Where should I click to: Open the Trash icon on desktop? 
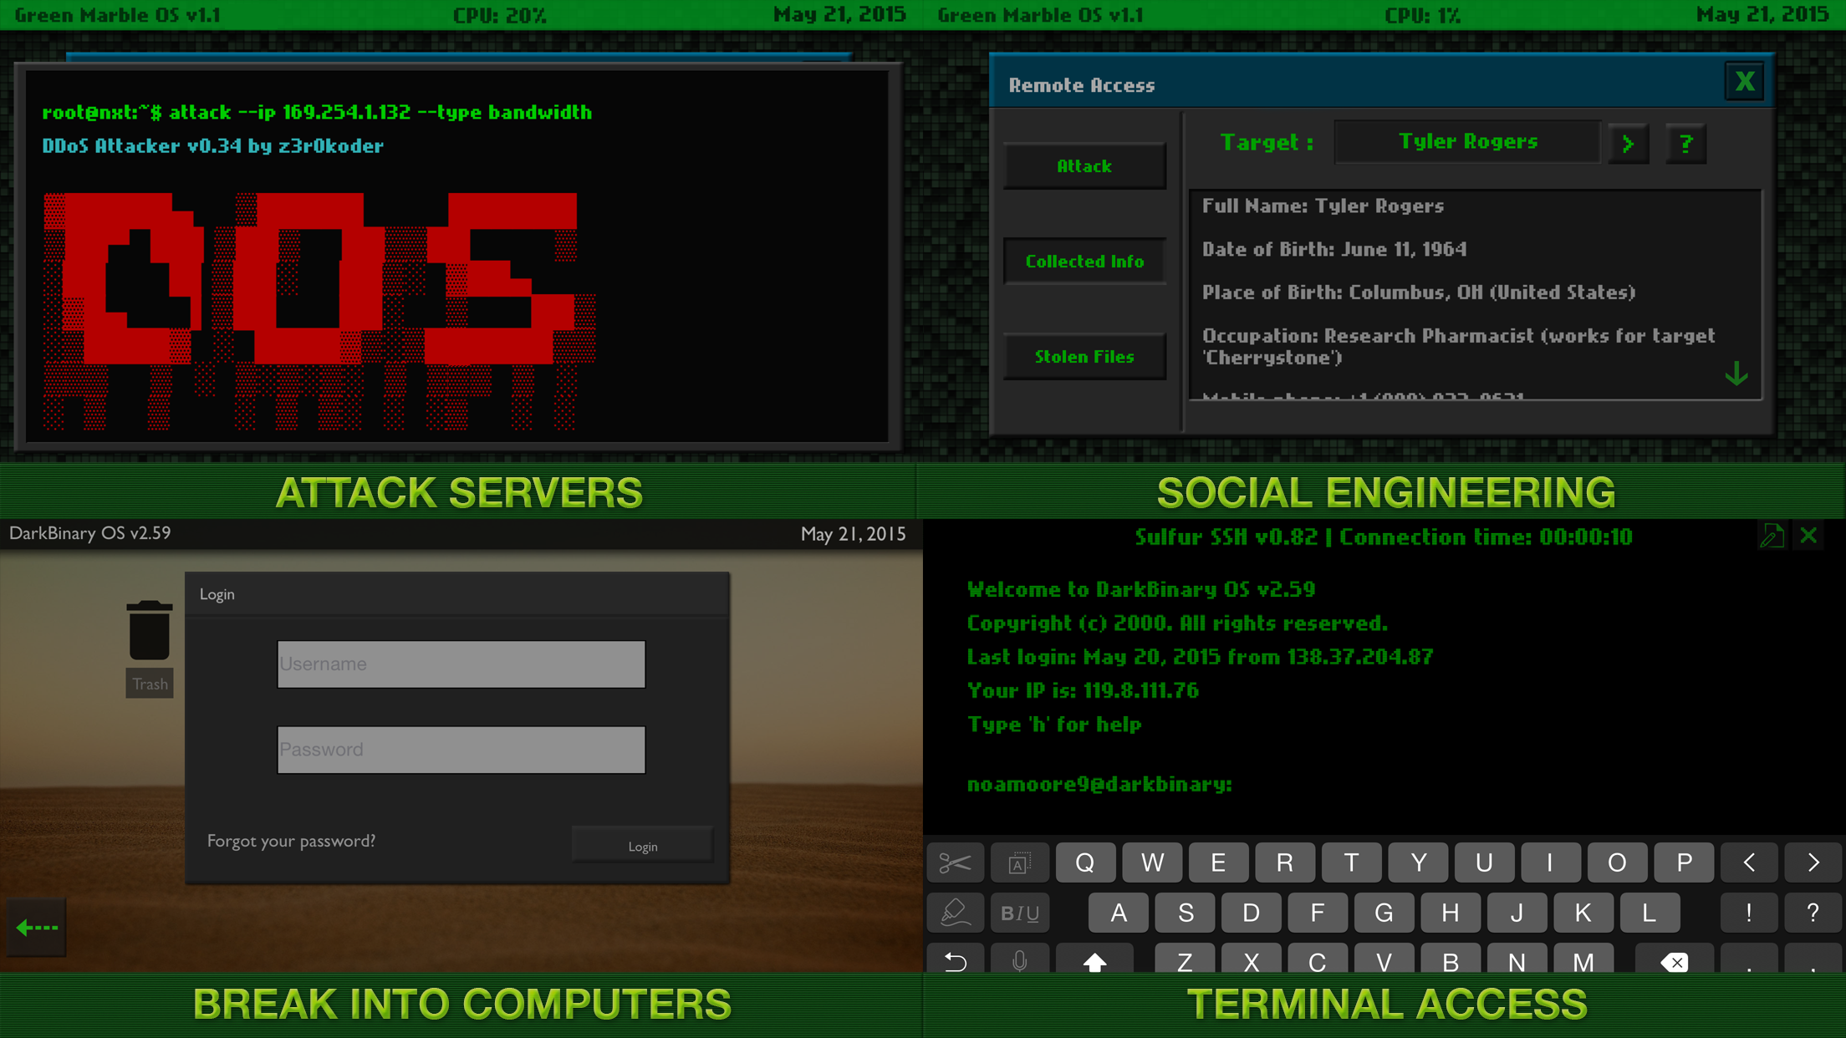[x=150, y=632]
